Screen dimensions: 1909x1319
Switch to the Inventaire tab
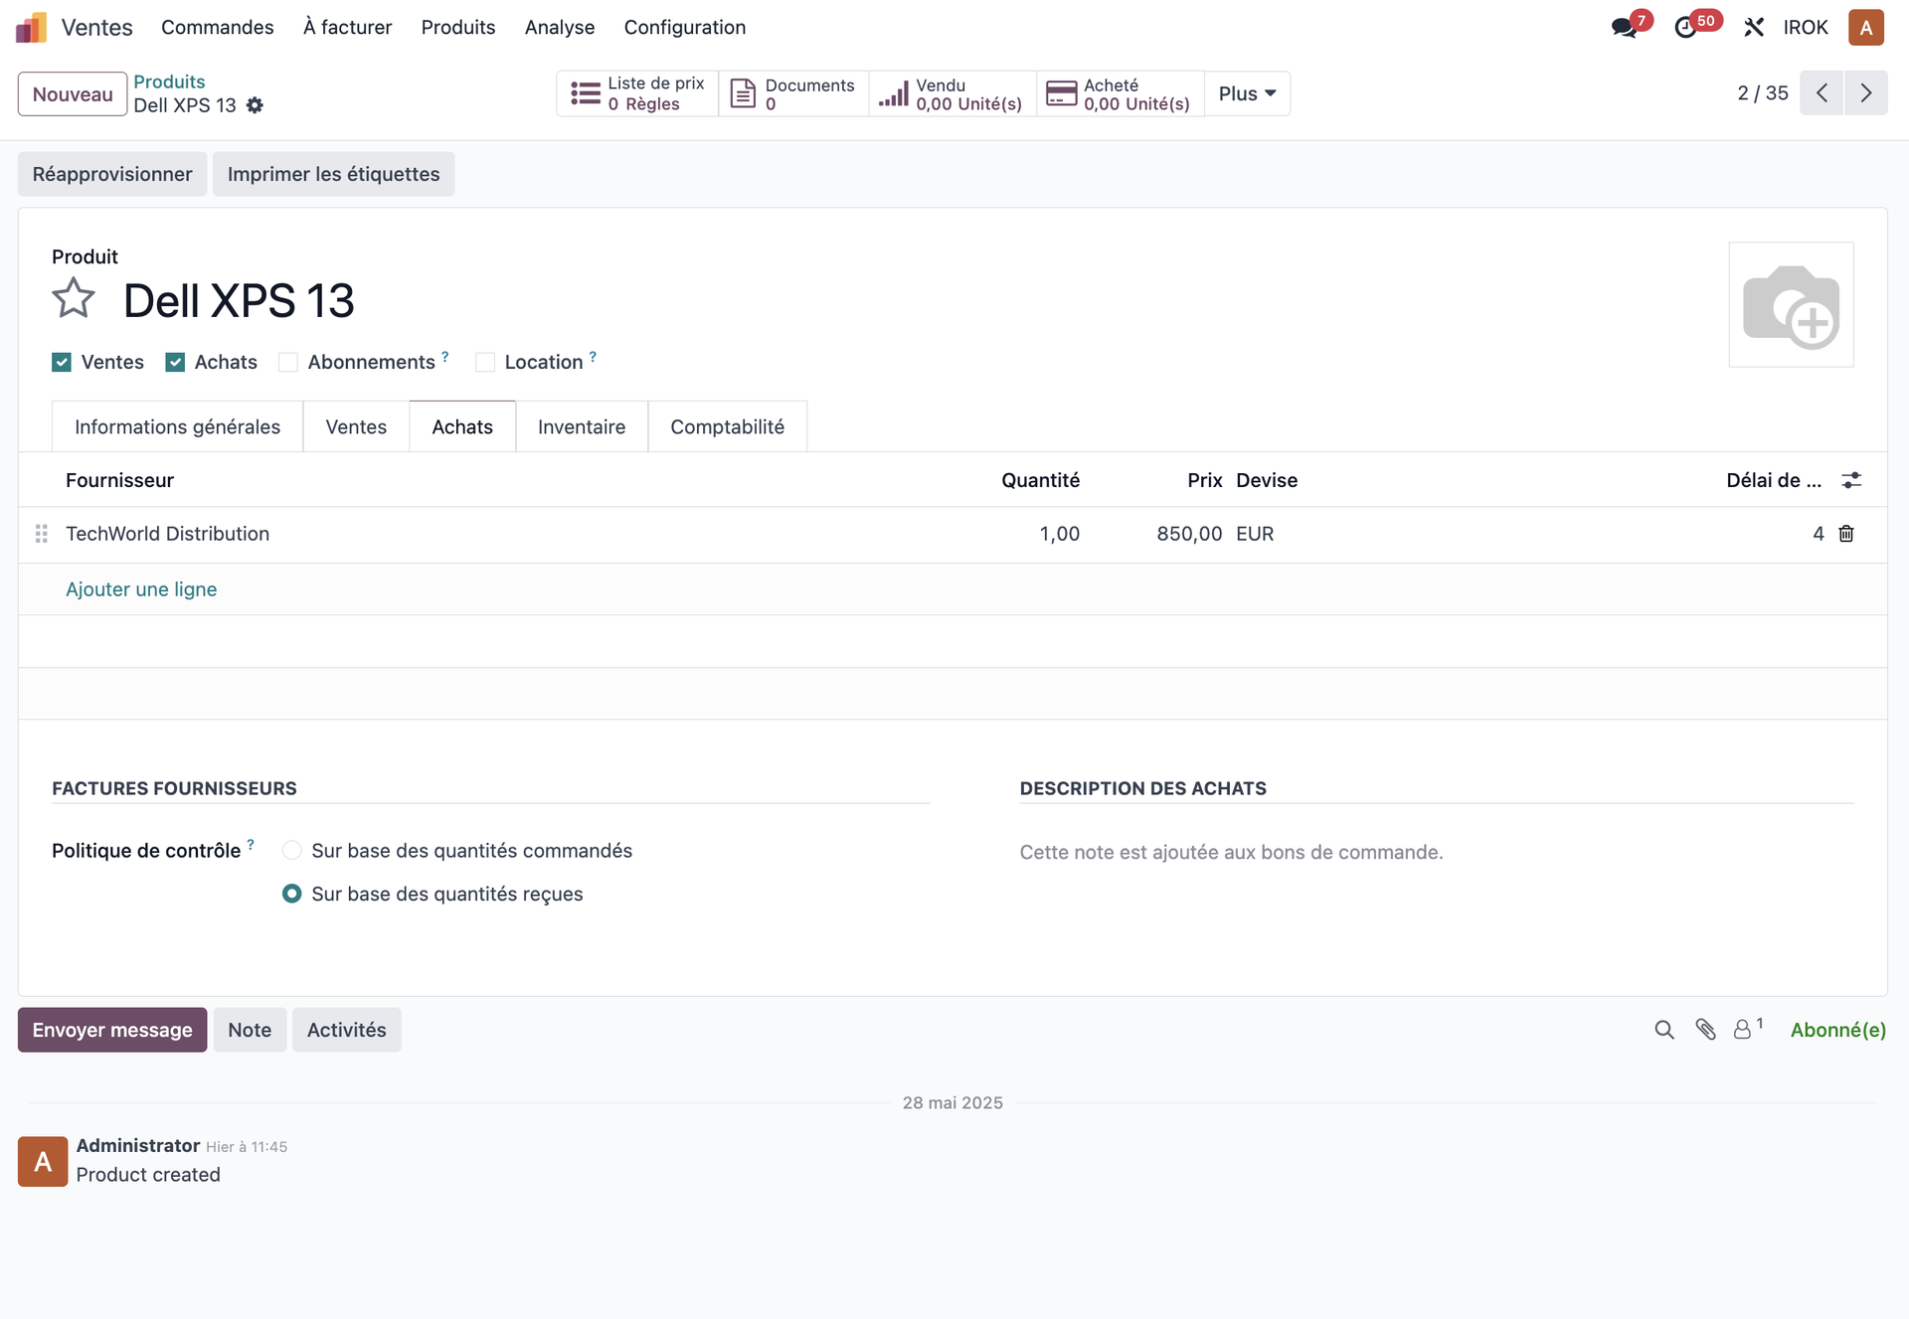pyautogui.click(x=582, y=426)
